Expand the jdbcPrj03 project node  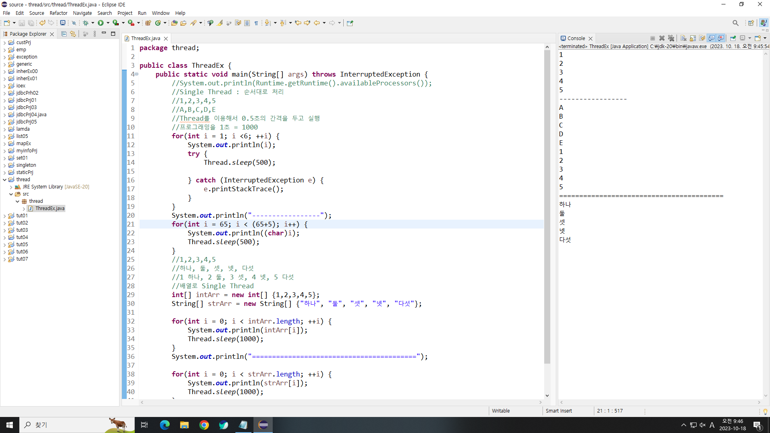4,107
